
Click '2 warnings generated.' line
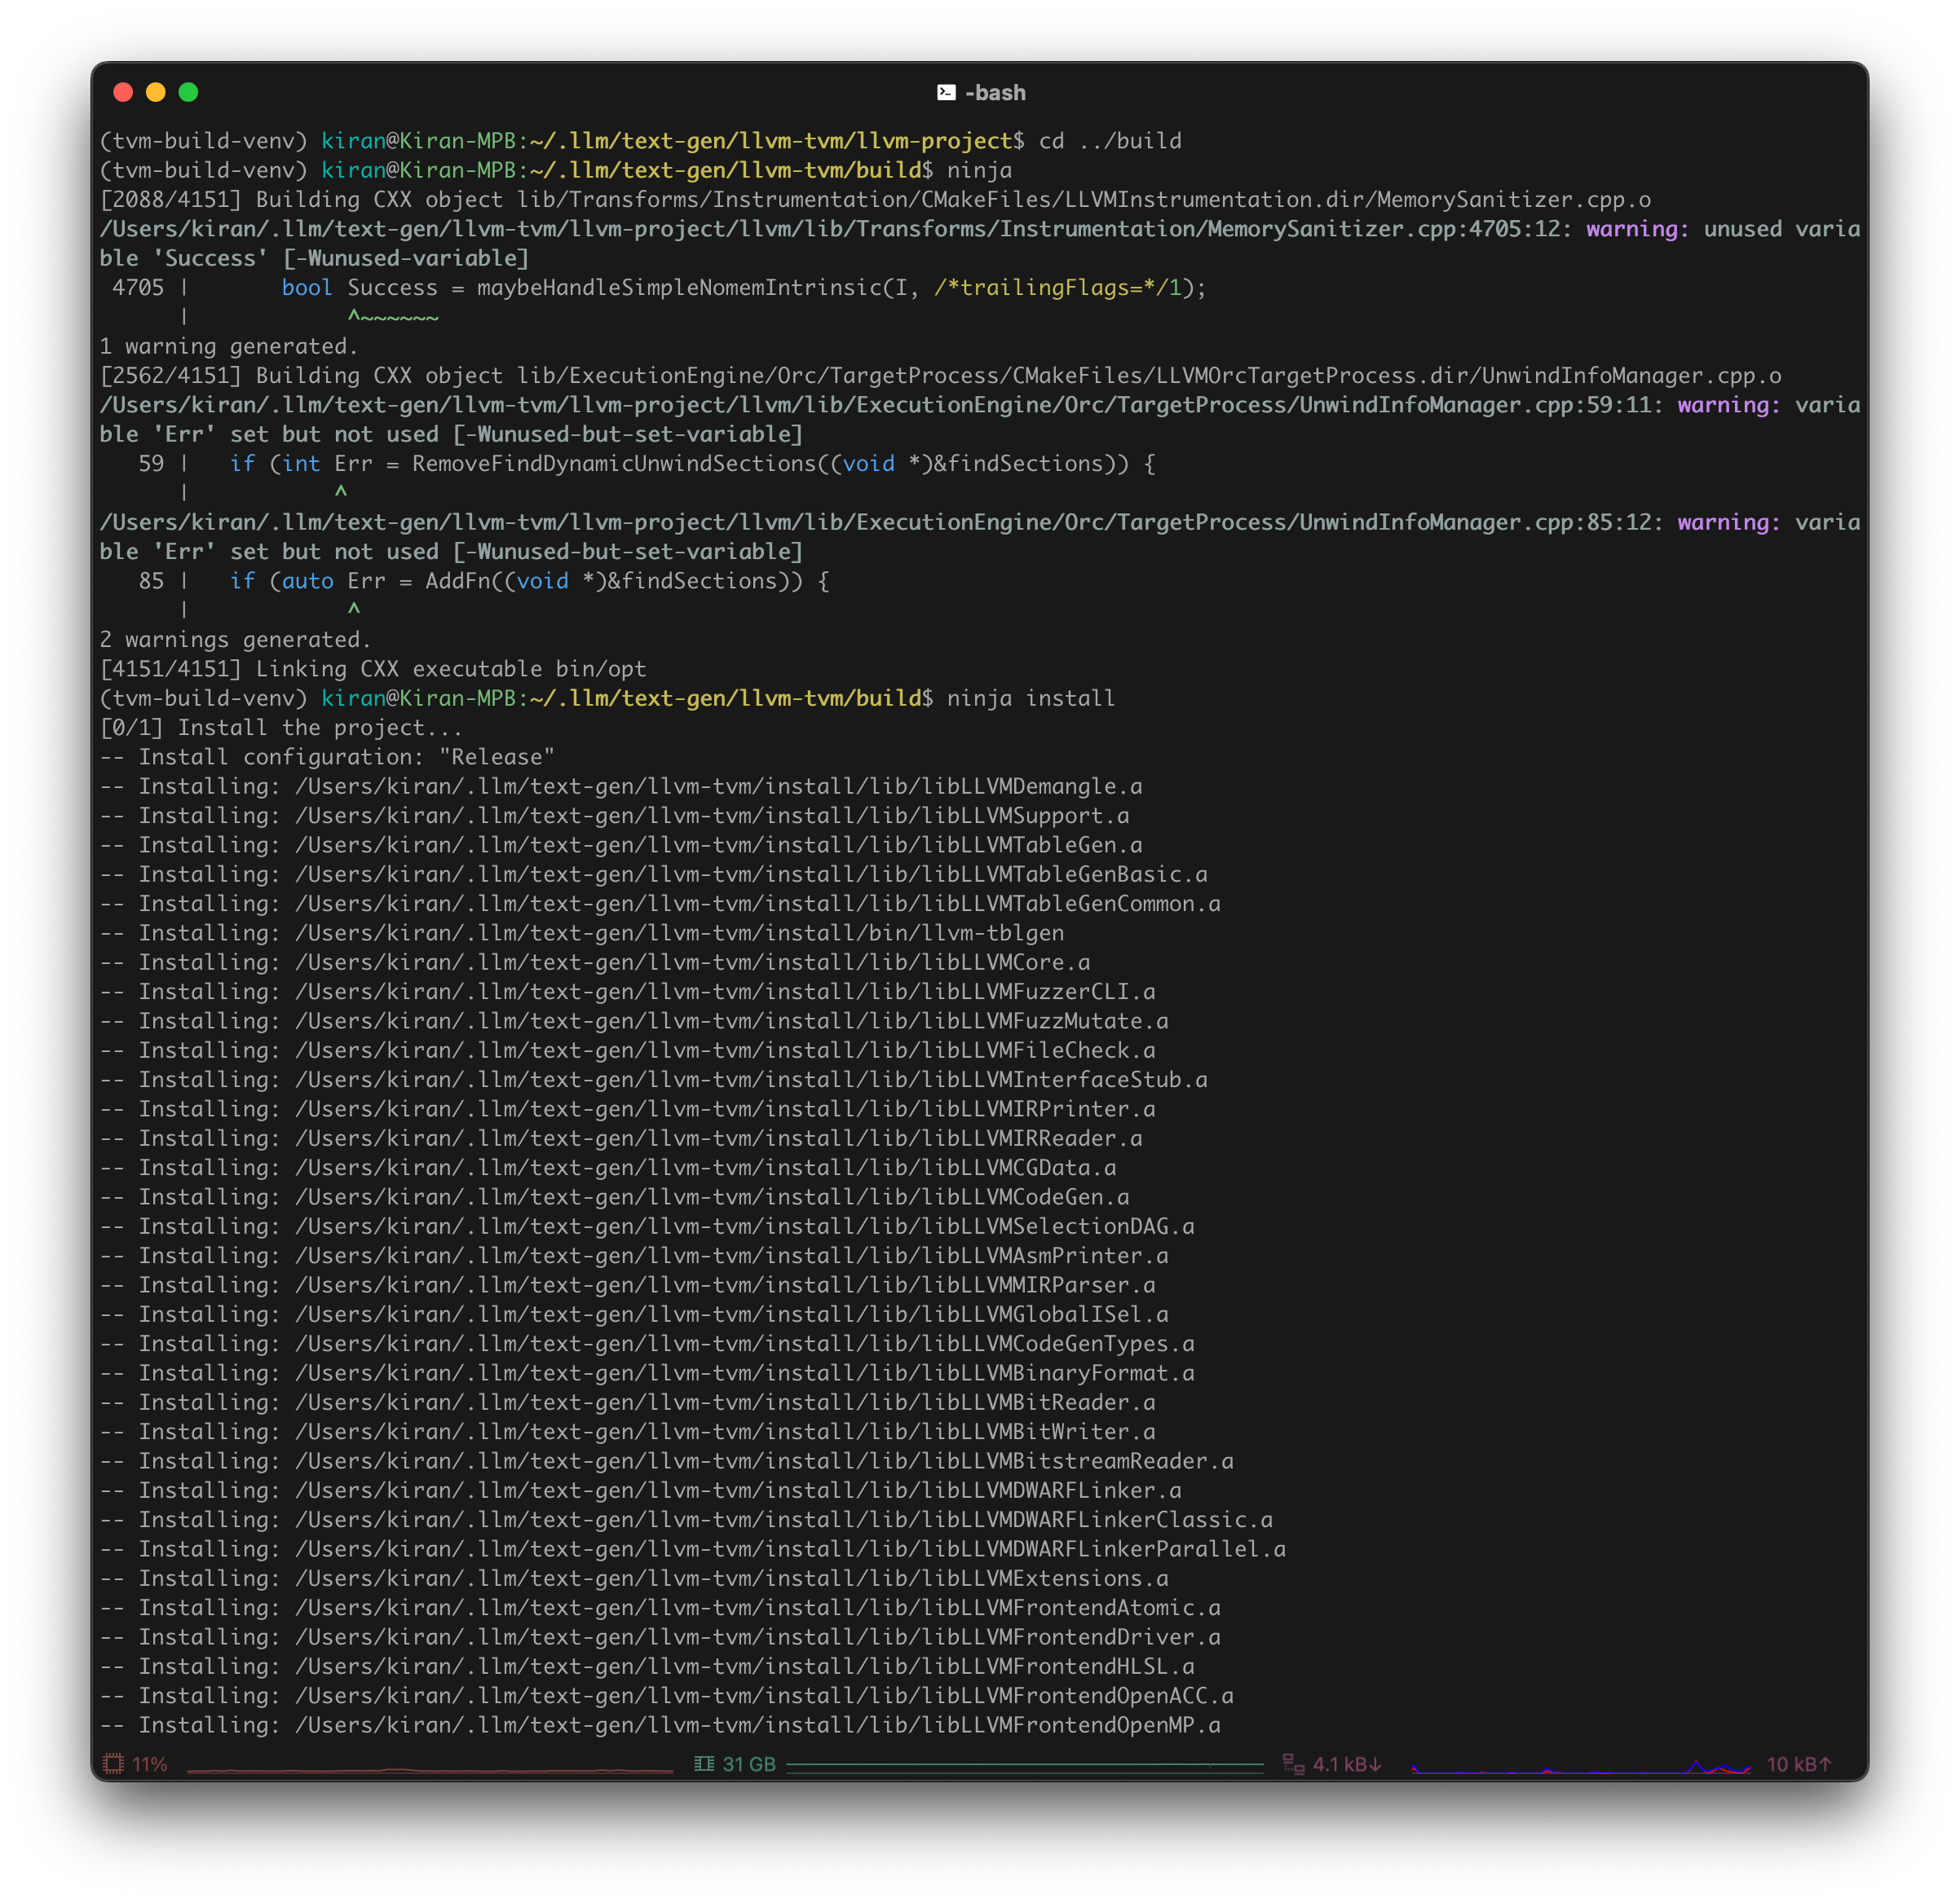(235, 640)
